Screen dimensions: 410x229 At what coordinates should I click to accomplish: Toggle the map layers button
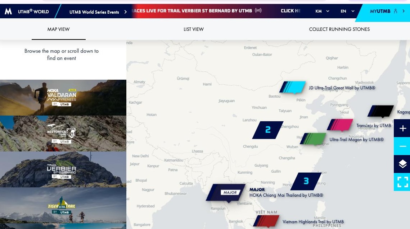[403, 164]
